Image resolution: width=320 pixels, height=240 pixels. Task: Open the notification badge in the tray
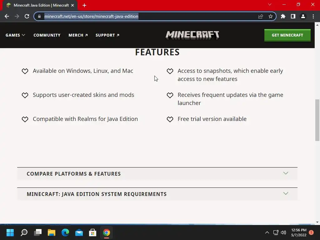click(311, 232)
